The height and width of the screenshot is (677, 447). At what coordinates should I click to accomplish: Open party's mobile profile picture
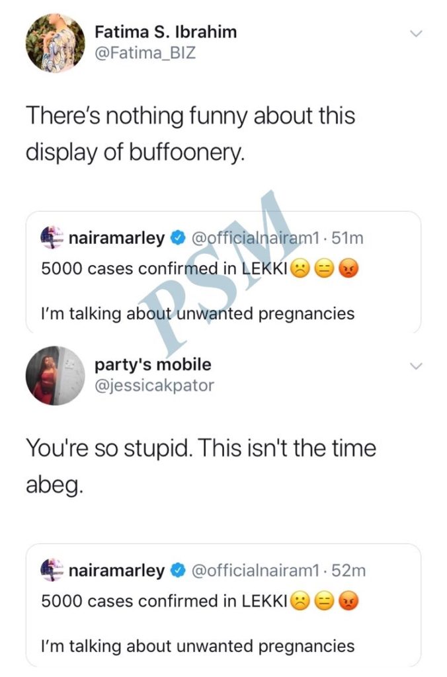click(56, 375)
